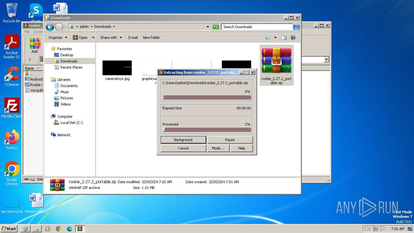Expand Downloads breadcrumb arrow
Viewport: 414px width, 233px height.
114,27
